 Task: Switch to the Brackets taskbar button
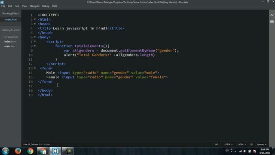[x=55, y=151]
